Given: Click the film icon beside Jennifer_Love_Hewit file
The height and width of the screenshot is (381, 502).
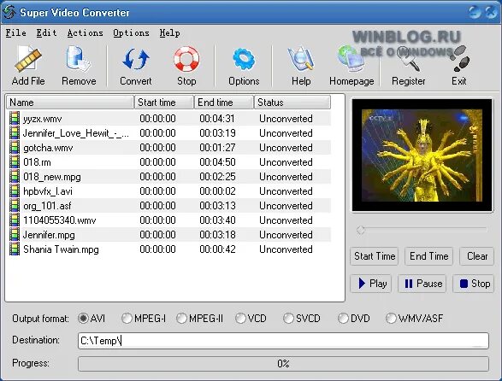Looking at the screenshot, I should [15, 132].
